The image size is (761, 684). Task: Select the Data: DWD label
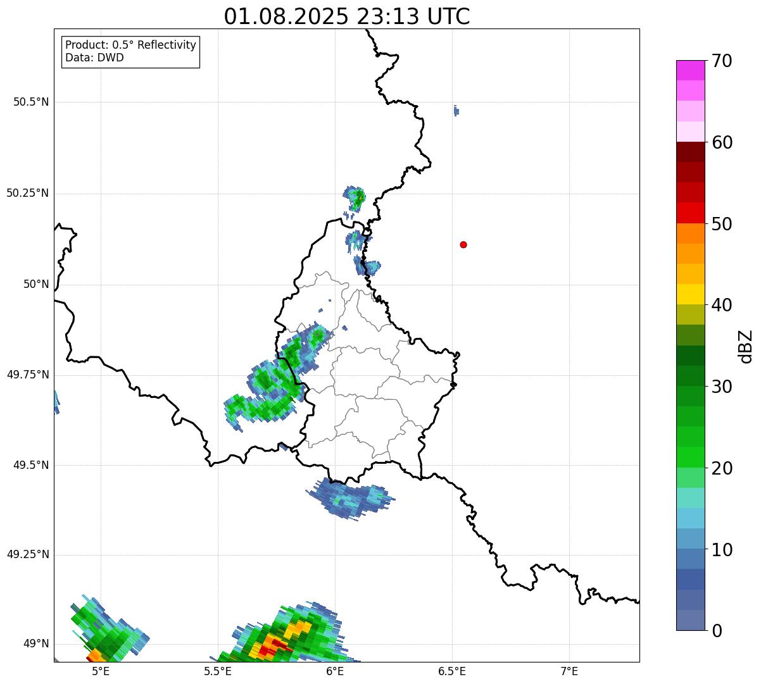pyautogui.click(x=94, y=58)
